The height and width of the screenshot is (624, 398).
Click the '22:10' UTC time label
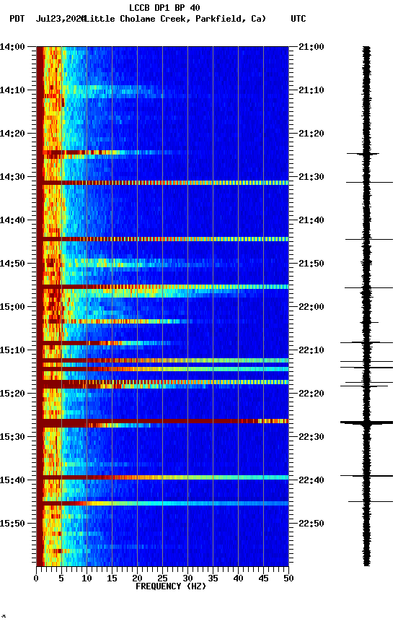click(x=311, y=350)
